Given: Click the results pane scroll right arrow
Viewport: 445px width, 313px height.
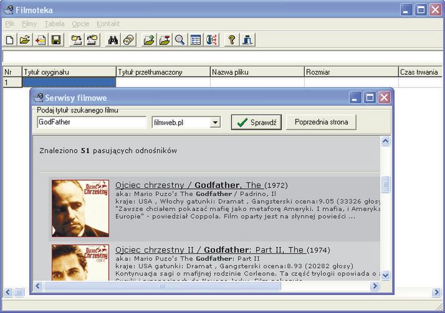Looking at the screenshot, I should pyautogui.click(x=375, y=286).
